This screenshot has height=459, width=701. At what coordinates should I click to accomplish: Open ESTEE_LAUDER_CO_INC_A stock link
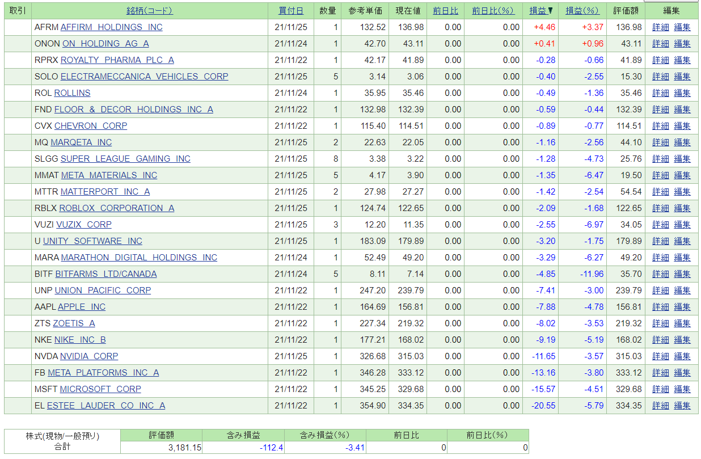pyautogui.click(x=106, y=406)
